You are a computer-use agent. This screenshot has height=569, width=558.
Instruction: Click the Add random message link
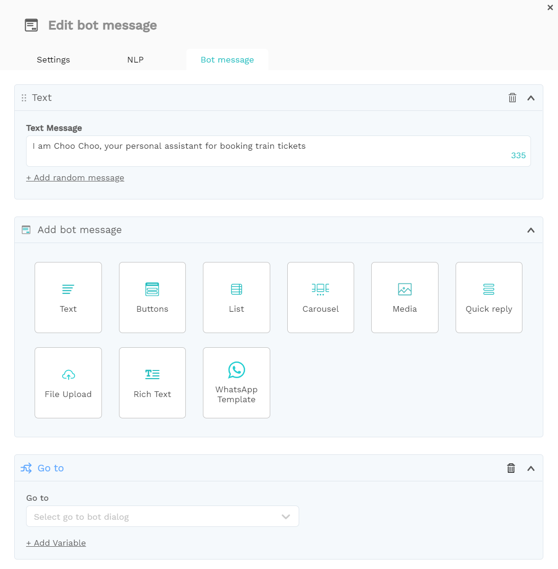tap(75, 178)
